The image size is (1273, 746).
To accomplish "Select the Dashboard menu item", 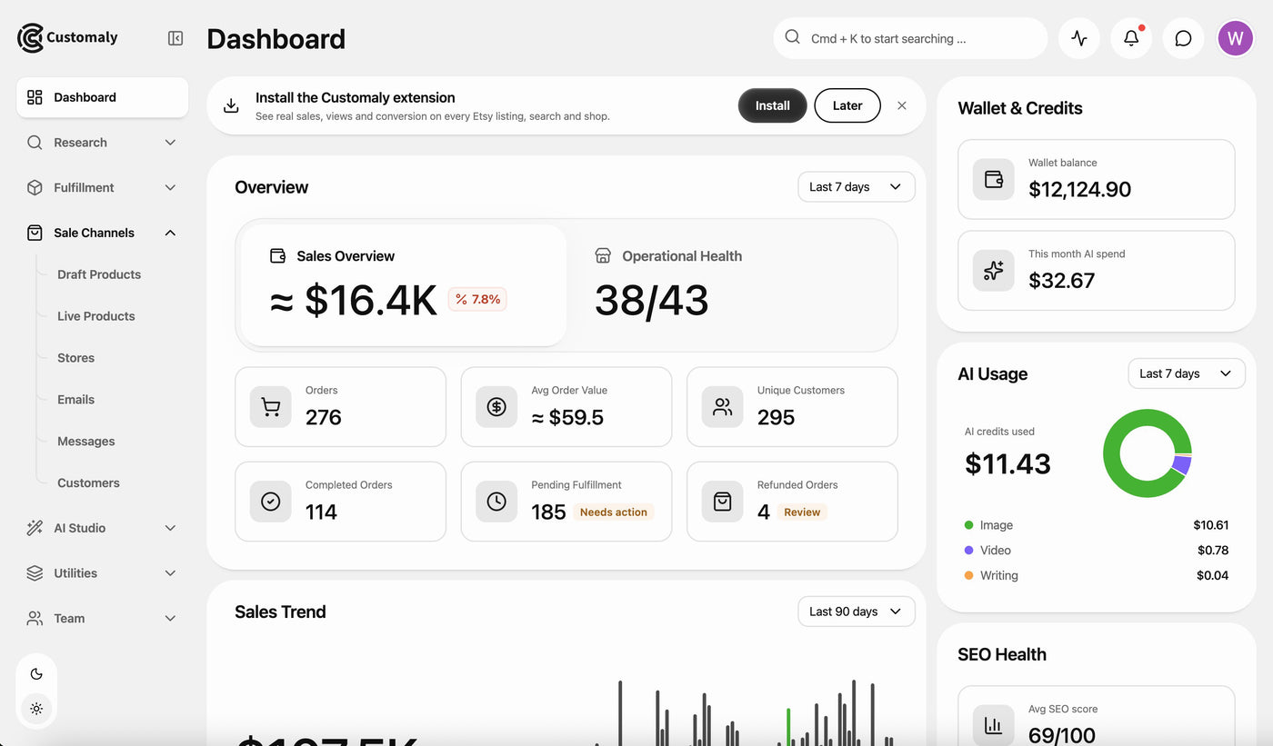I will click(103, 97).
